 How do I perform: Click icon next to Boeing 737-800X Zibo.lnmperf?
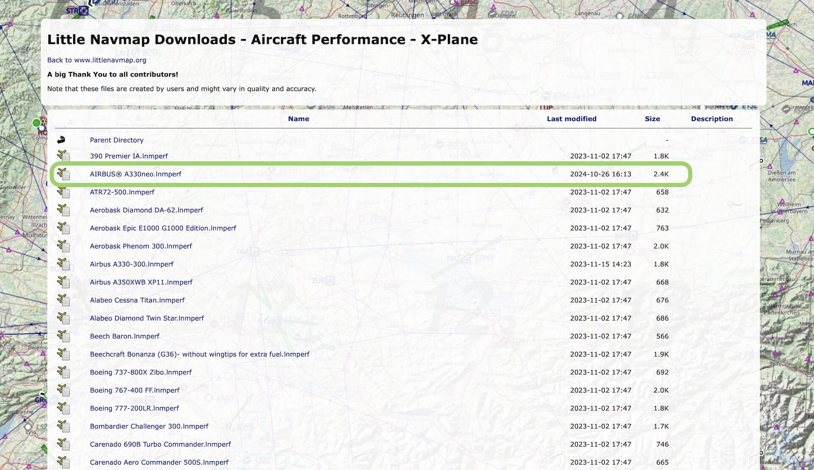click(x=63, y=372)
